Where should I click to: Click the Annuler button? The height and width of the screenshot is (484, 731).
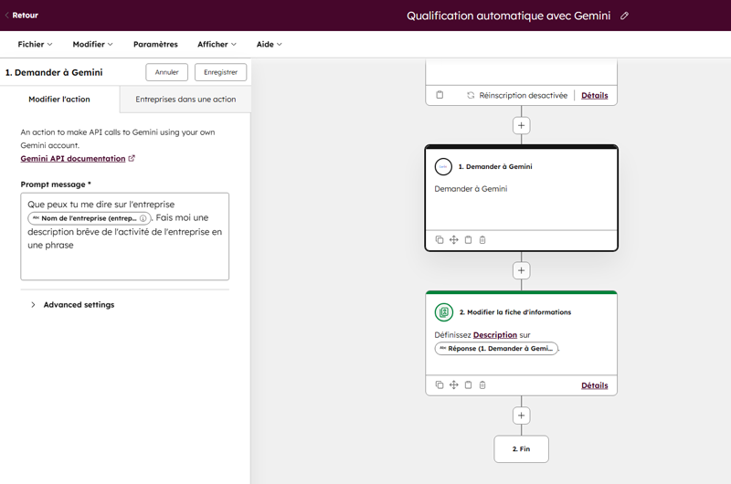point(167,72)
